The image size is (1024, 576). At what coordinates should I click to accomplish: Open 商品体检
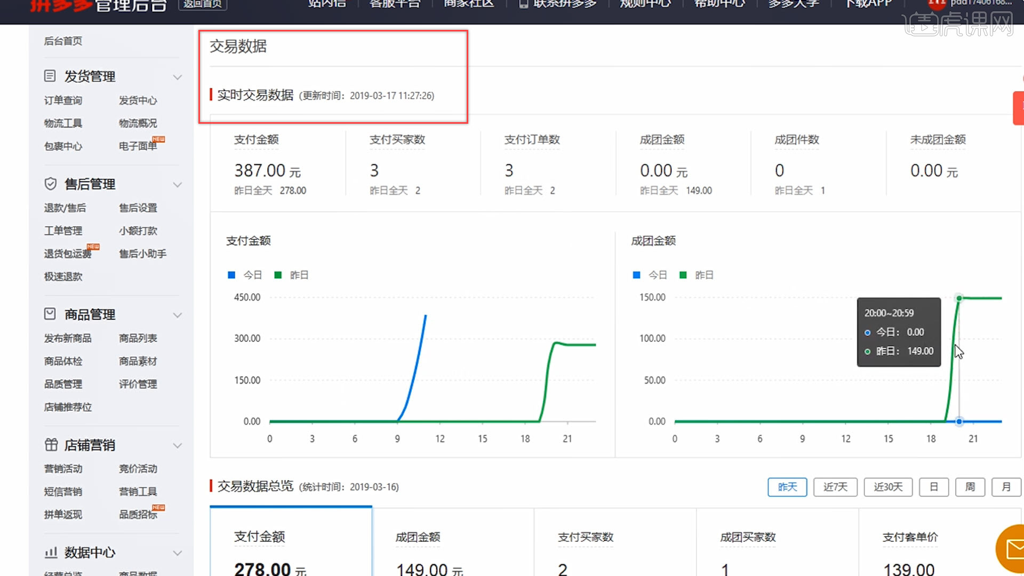point(63,362)
